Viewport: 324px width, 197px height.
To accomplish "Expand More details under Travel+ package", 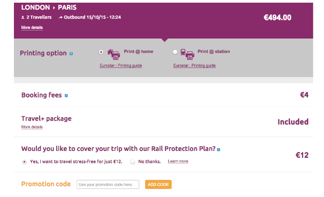I will tap(32, 127).
